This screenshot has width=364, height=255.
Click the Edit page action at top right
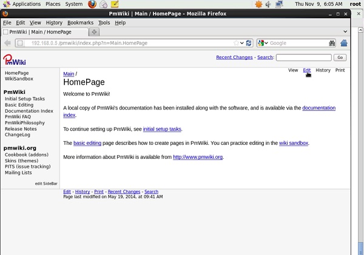[306, 70]
